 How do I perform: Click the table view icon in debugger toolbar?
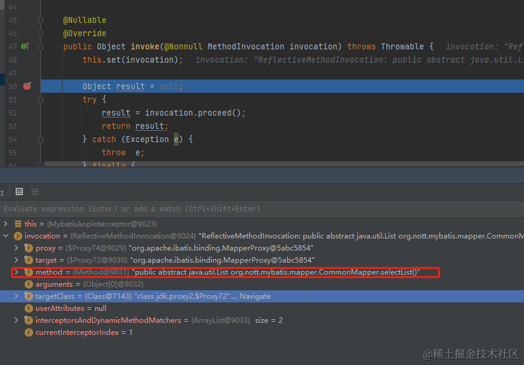(x=19, y=192)
